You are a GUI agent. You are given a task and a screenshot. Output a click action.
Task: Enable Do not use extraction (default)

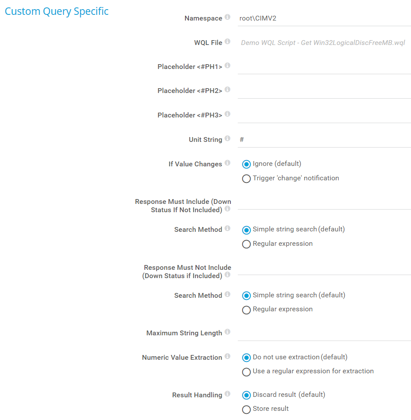click(247, 358)
